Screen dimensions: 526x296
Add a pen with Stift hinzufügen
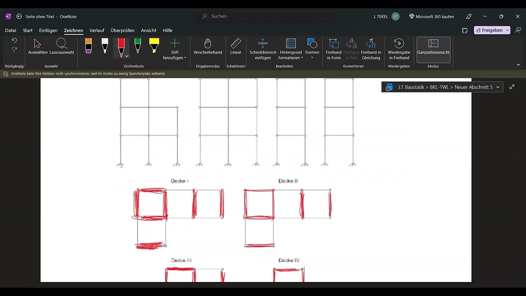[x=175, y=49]
